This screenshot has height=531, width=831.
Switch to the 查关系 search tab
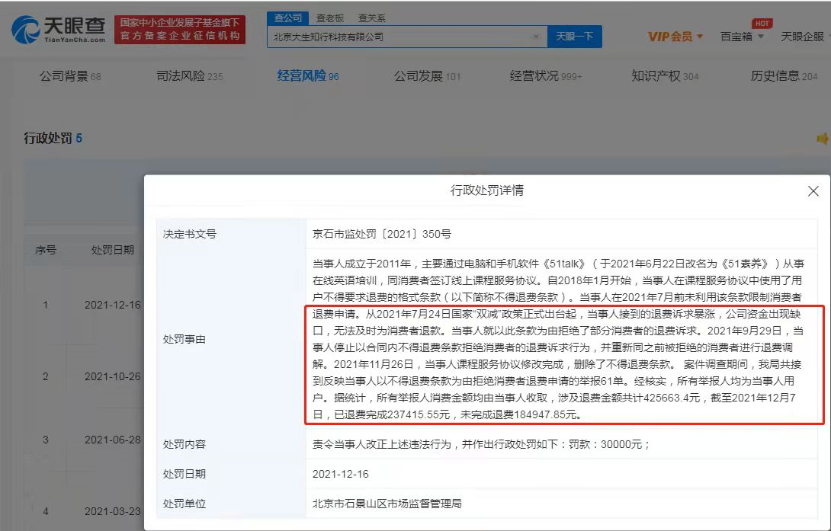point(371,18)
